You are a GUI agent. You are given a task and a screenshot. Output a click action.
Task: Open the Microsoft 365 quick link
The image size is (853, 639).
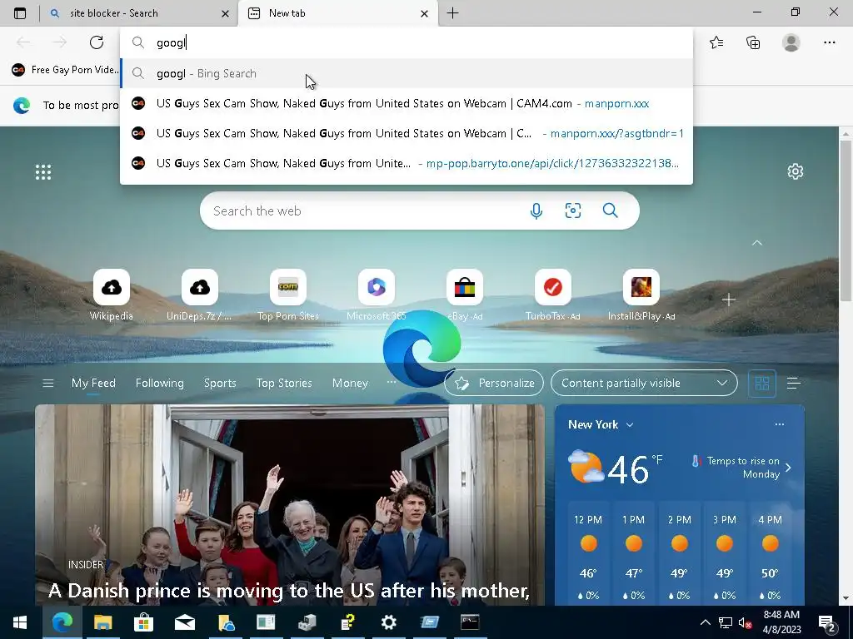point(377,295)
